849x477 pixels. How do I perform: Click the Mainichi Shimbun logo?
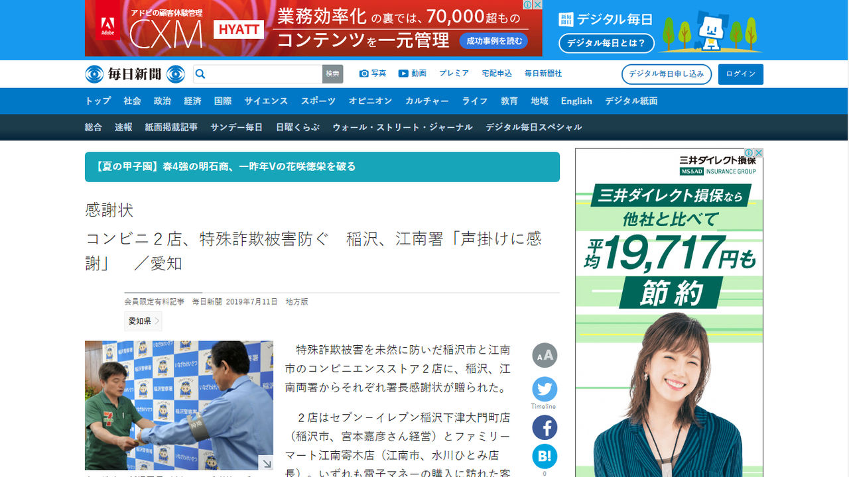[x=135, y=74]
